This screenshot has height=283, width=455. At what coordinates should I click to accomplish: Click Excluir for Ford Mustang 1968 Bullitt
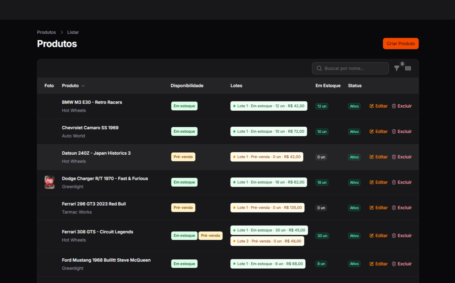tap(402, 264)
